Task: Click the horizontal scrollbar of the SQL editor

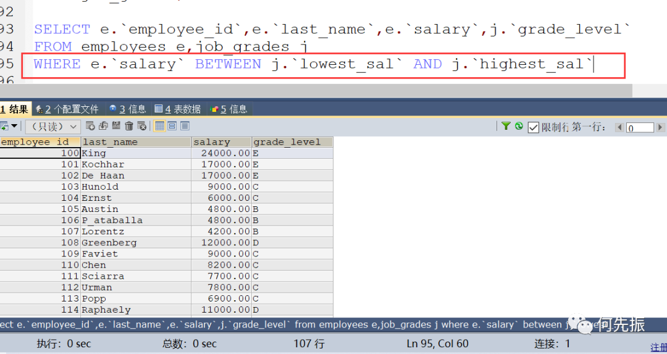Action: [316, 90]
